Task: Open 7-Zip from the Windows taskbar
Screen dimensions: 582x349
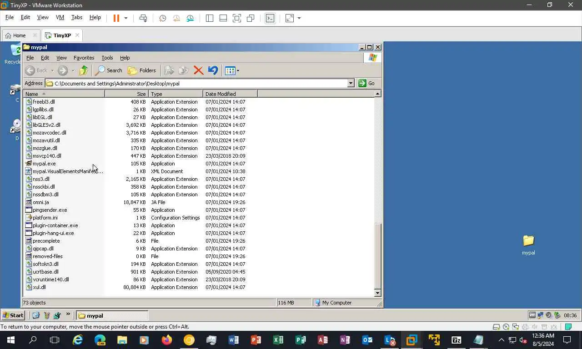Action: tap(456, 340)
